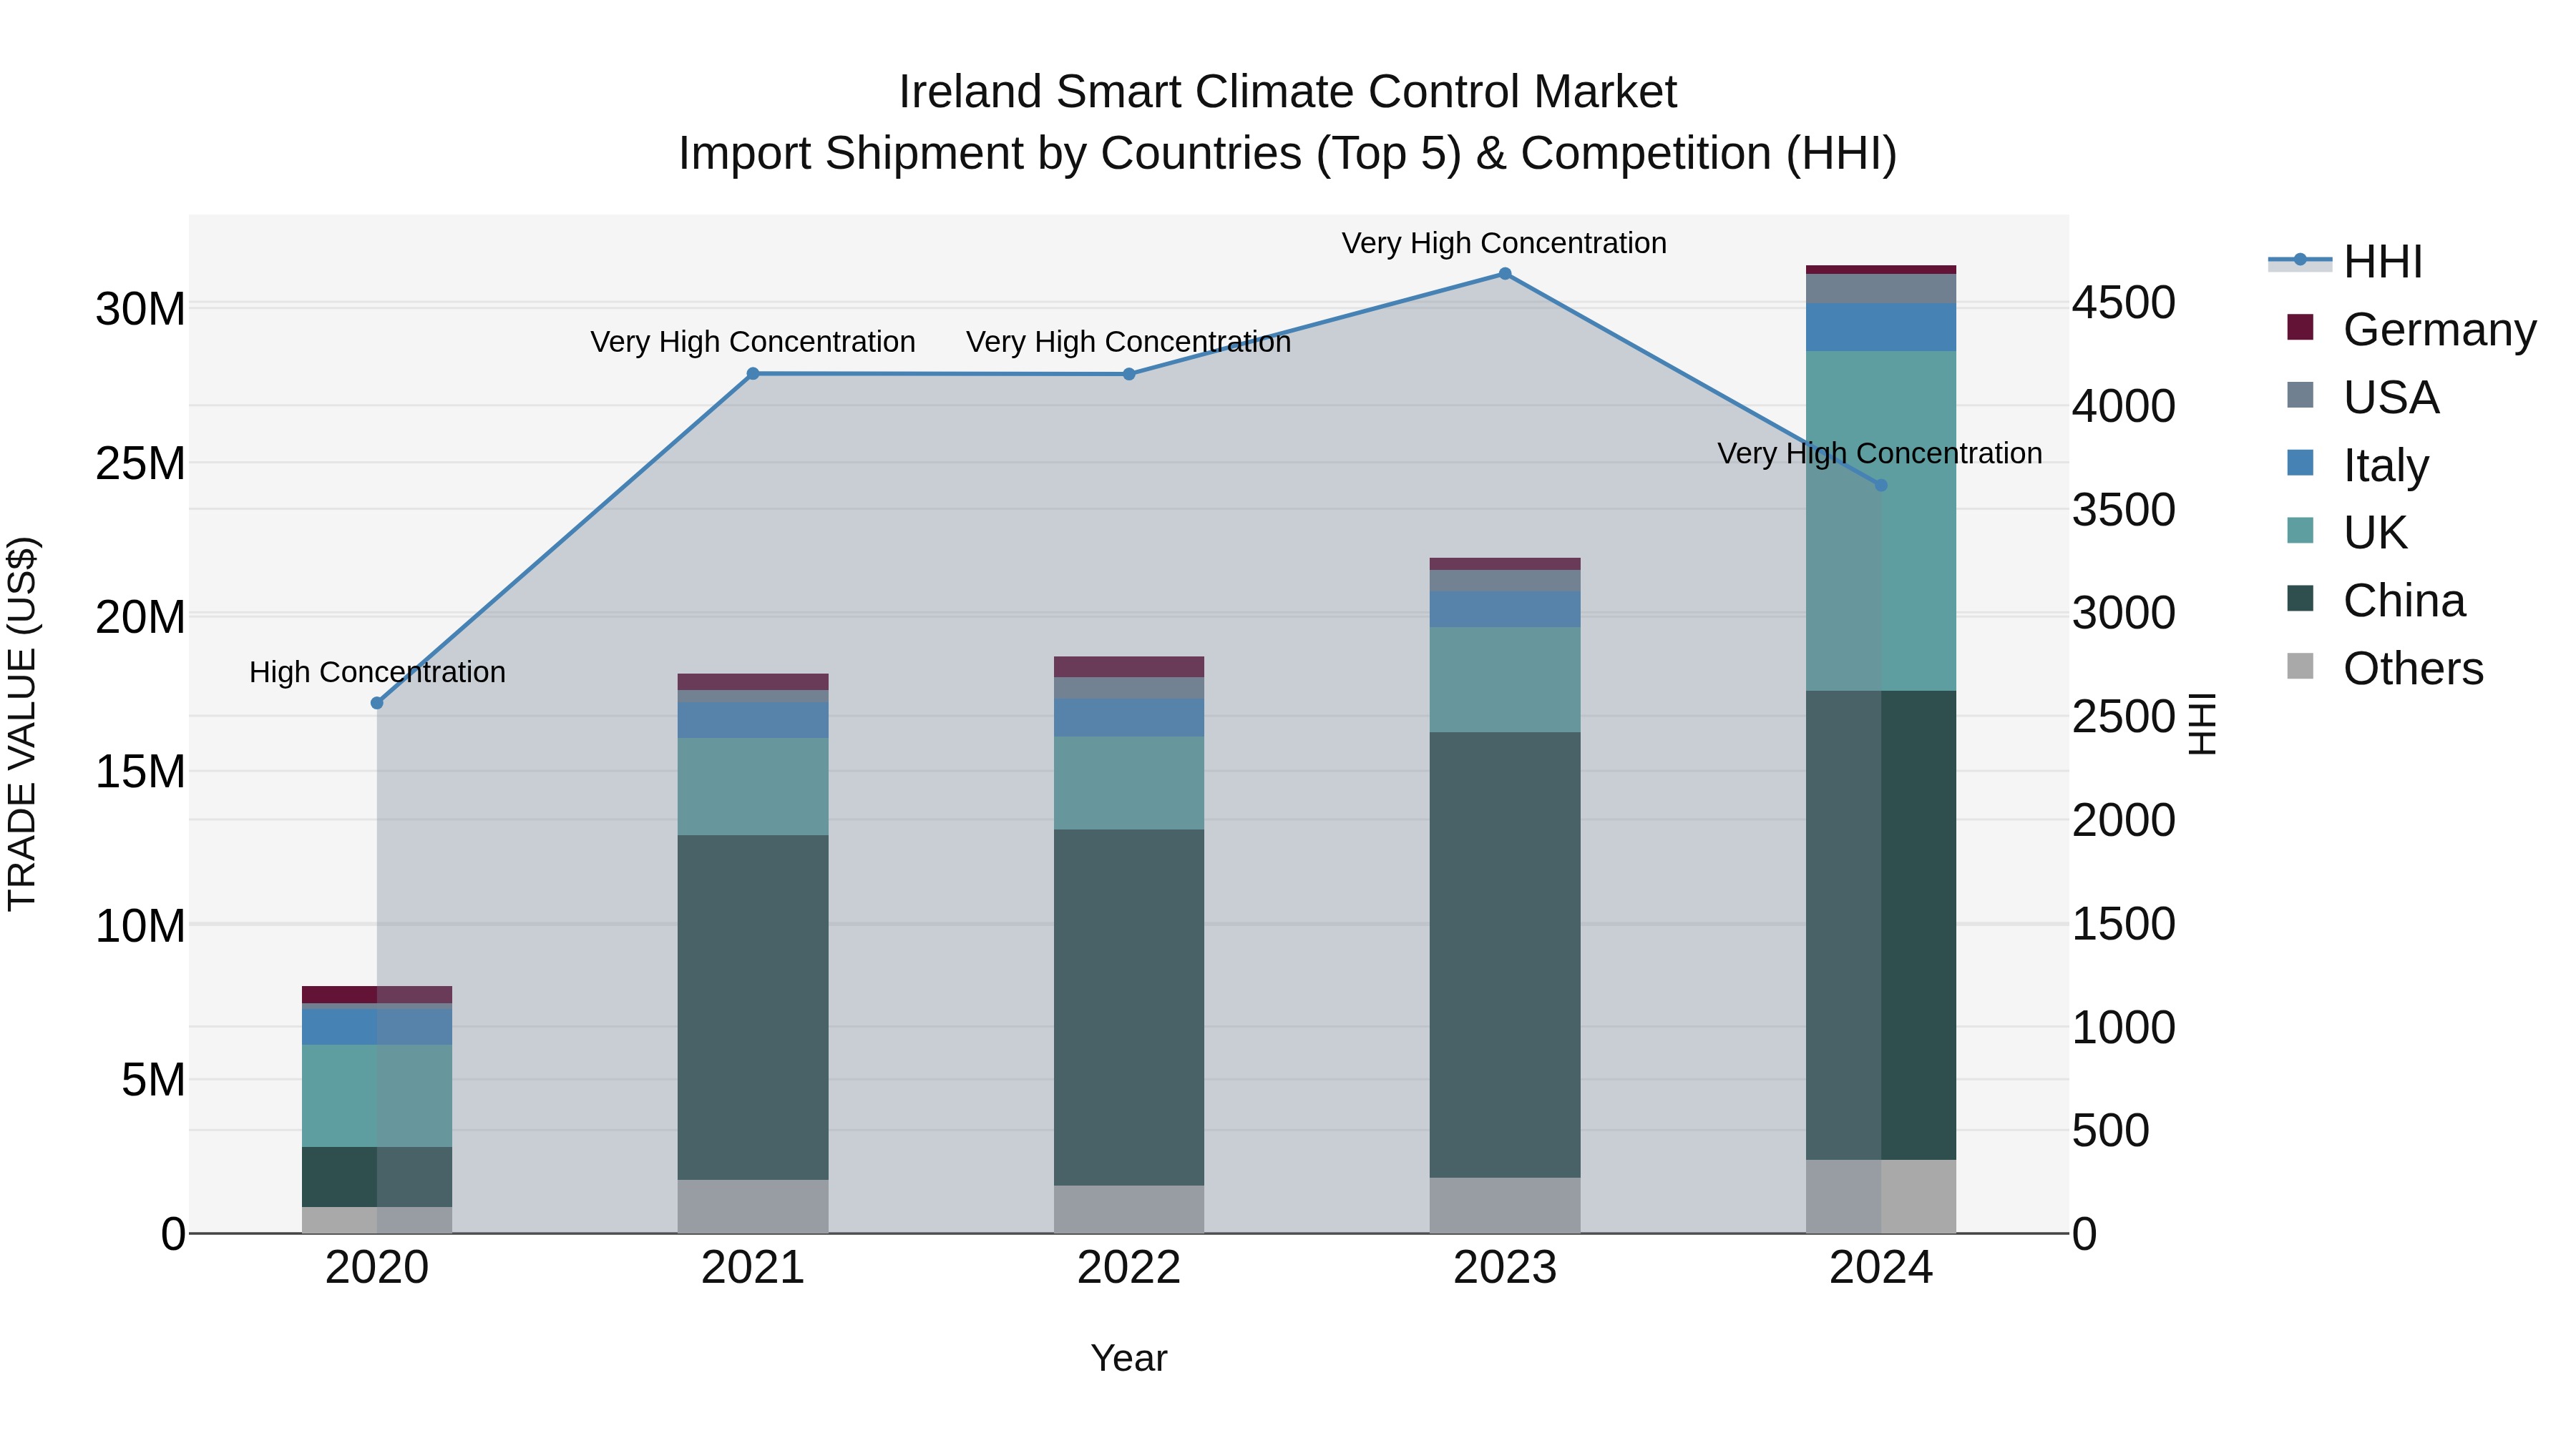
Task: Select the 2022 HHI data point marker
Action: pyautogui.click(x=1129, y=375)
